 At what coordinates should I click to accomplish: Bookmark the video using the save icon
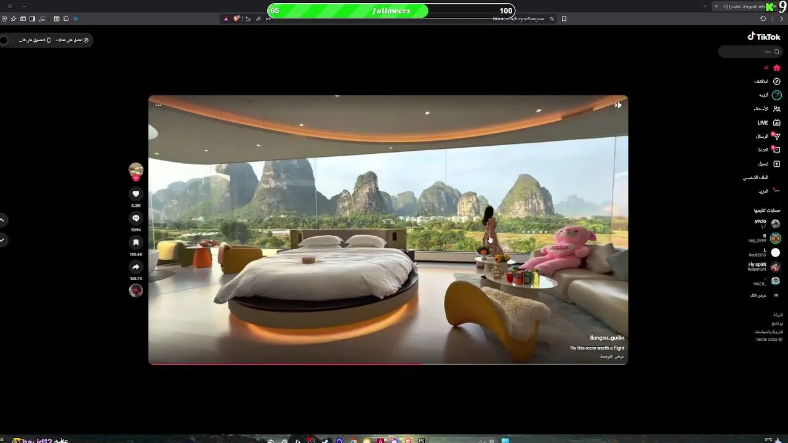[136, 242]
